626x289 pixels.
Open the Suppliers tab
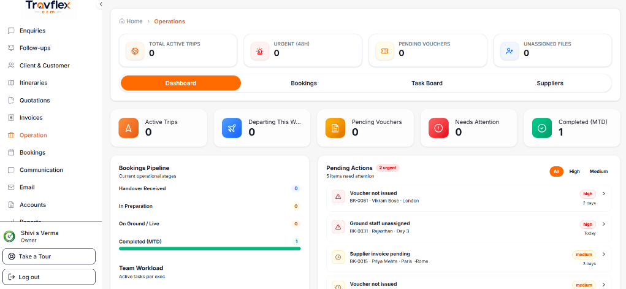[550, 83]
